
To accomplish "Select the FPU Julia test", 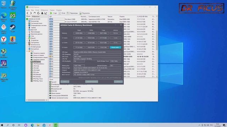I will tap(36, 72).
